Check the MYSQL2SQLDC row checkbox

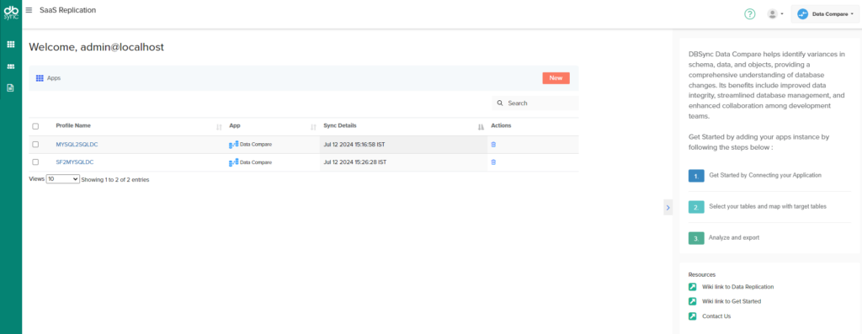(x=35, y=145)
